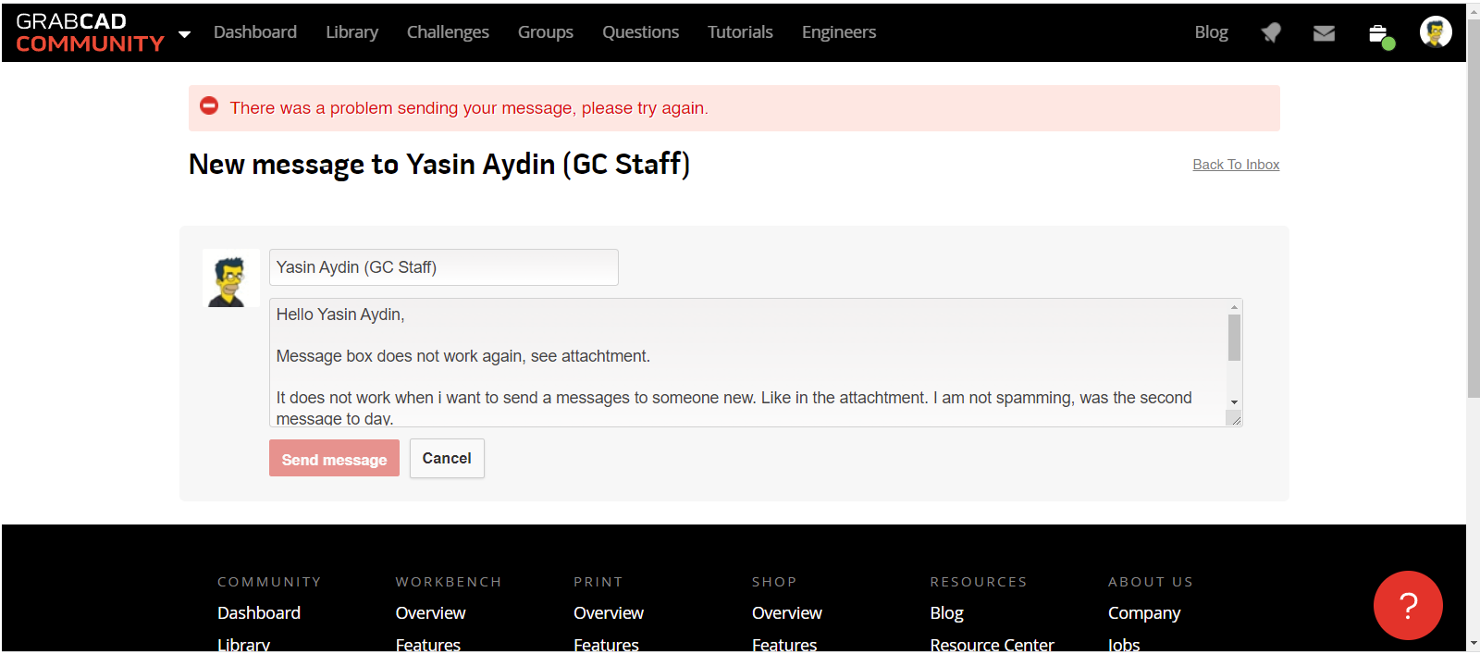Image resolution: width=1480 pixels, height=654 pixels.
Task: Click the red error icon in alert
Action: tap(210, 106)
